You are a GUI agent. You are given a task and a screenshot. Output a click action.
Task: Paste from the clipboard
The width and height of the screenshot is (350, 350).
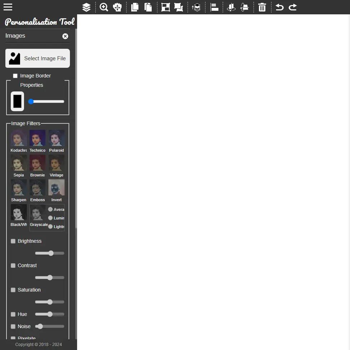pos(148,7)
